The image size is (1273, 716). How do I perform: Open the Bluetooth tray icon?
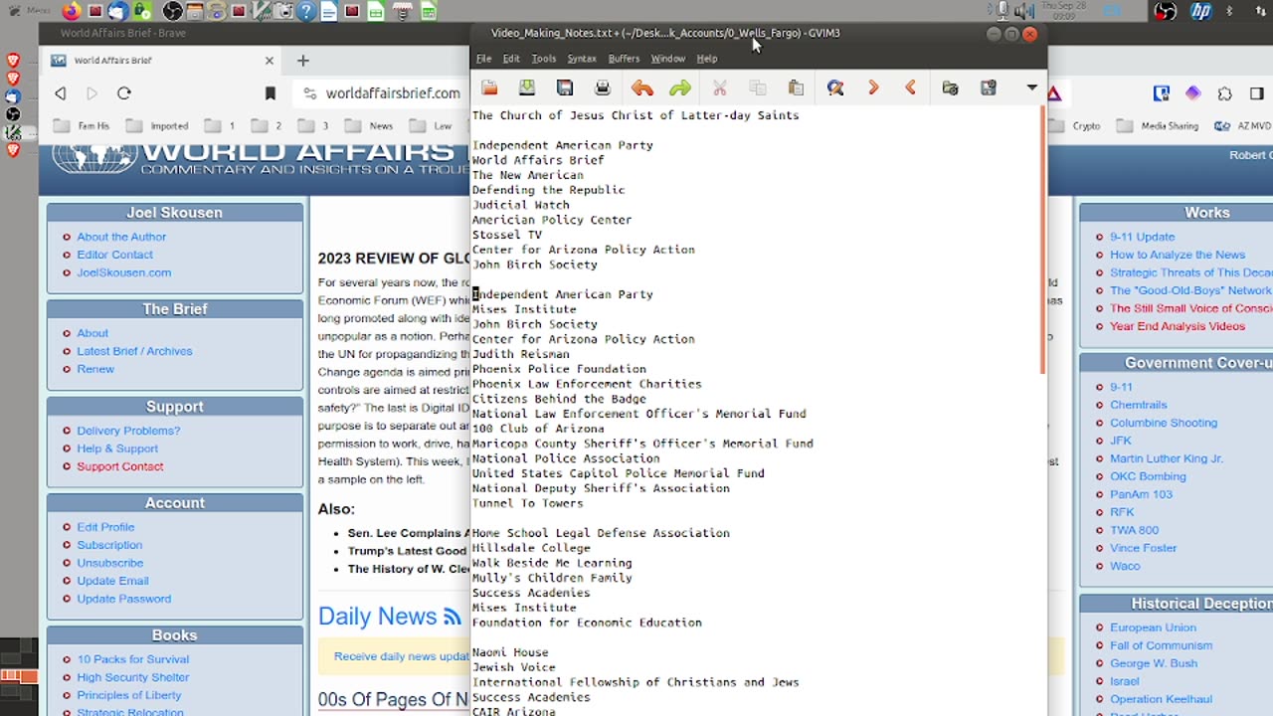coord(1230,12)
